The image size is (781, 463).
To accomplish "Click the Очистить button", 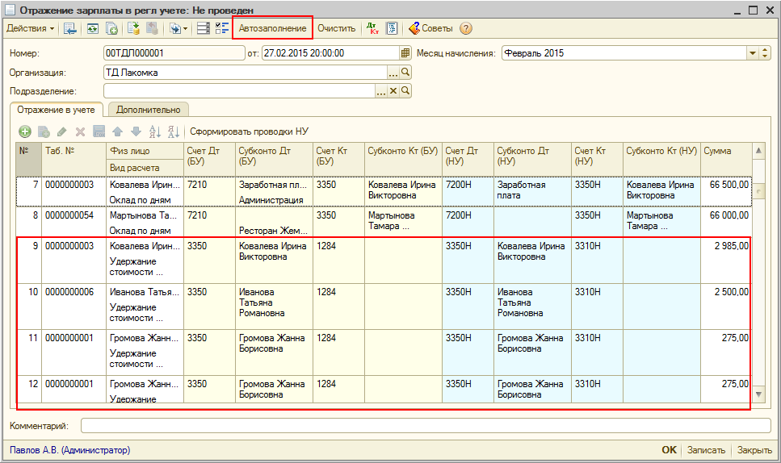I will 336,28.
